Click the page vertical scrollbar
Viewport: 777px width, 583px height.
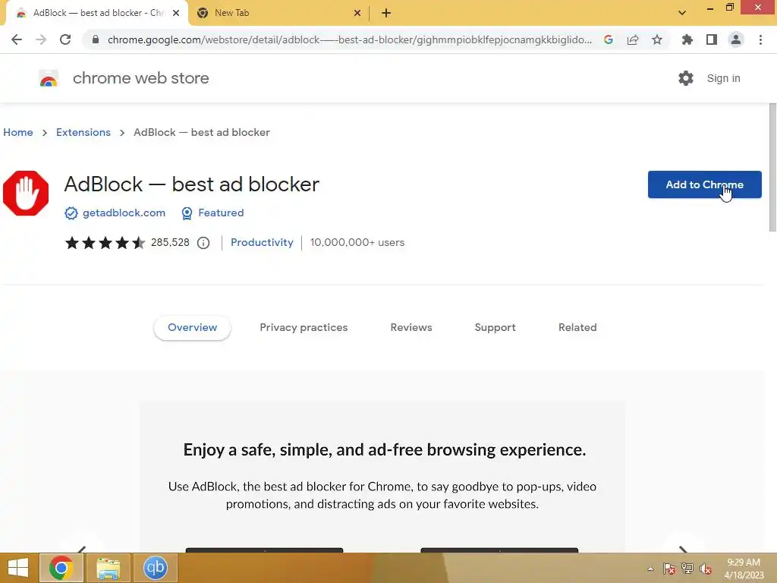click(x=772, y=168)
